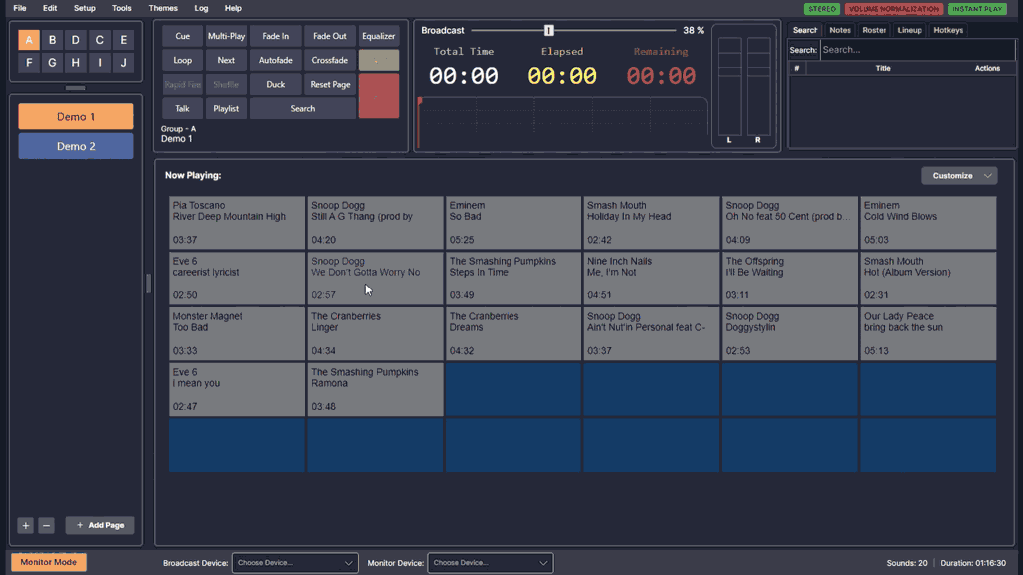This screenshot has height=575, width=1023.
Task: Click the Fade In button
Action: [276, 37]
